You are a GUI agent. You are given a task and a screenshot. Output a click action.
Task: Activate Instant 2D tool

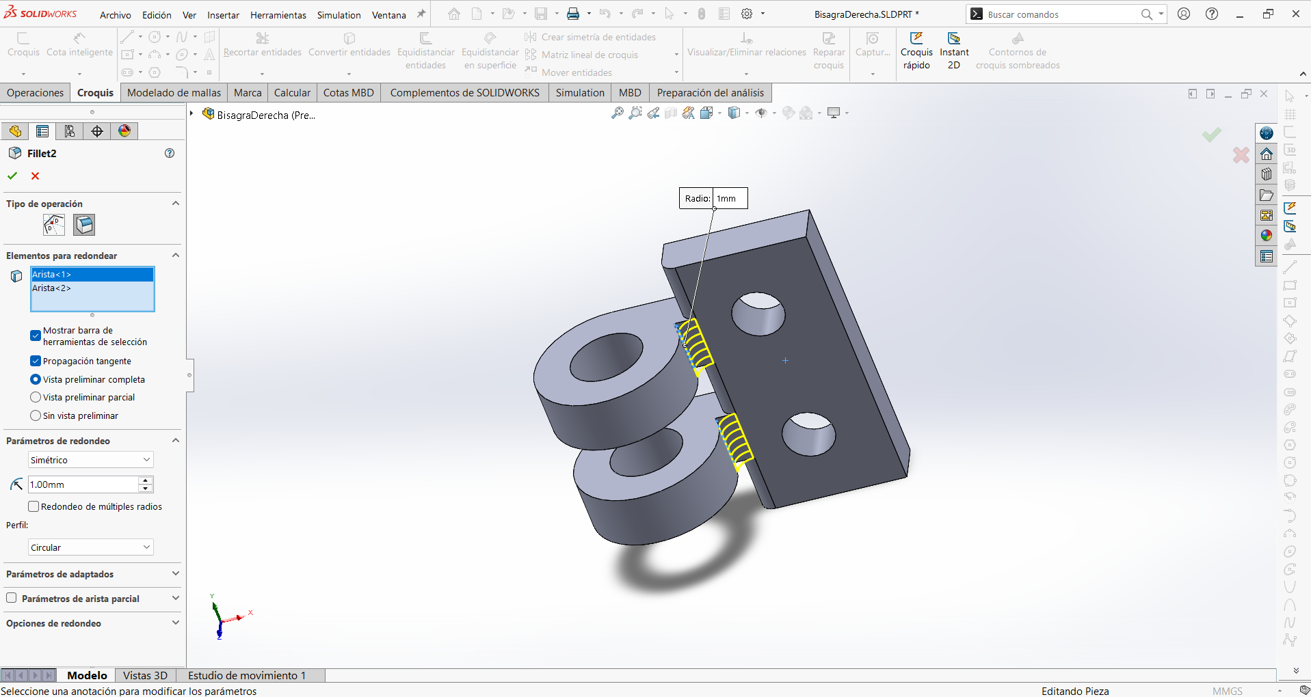click(954, 51)
